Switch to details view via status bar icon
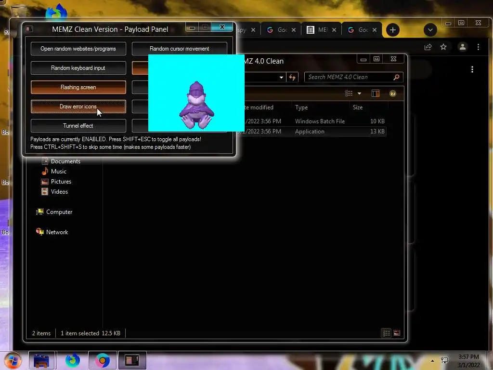 click(386, 333)
